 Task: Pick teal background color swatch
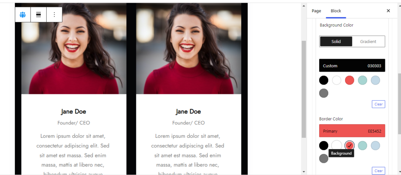362,80
